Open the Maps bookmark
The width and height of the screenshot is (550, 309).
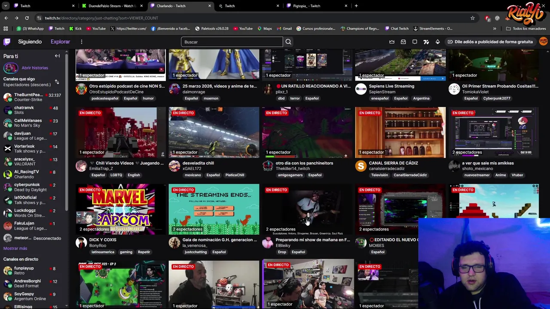click(265, 29)
